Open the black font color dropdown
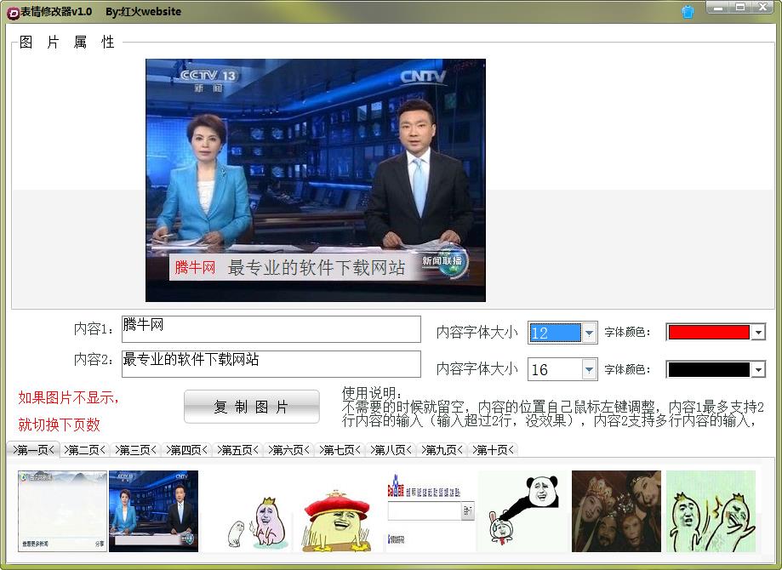Screen dimensions: 782x570 point(758,369)
